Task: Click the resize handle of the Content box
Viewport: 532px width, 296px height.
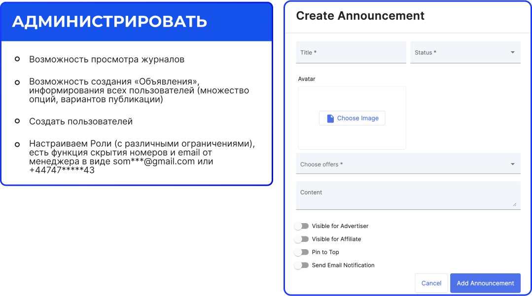Action: click(x=514, y=204)
